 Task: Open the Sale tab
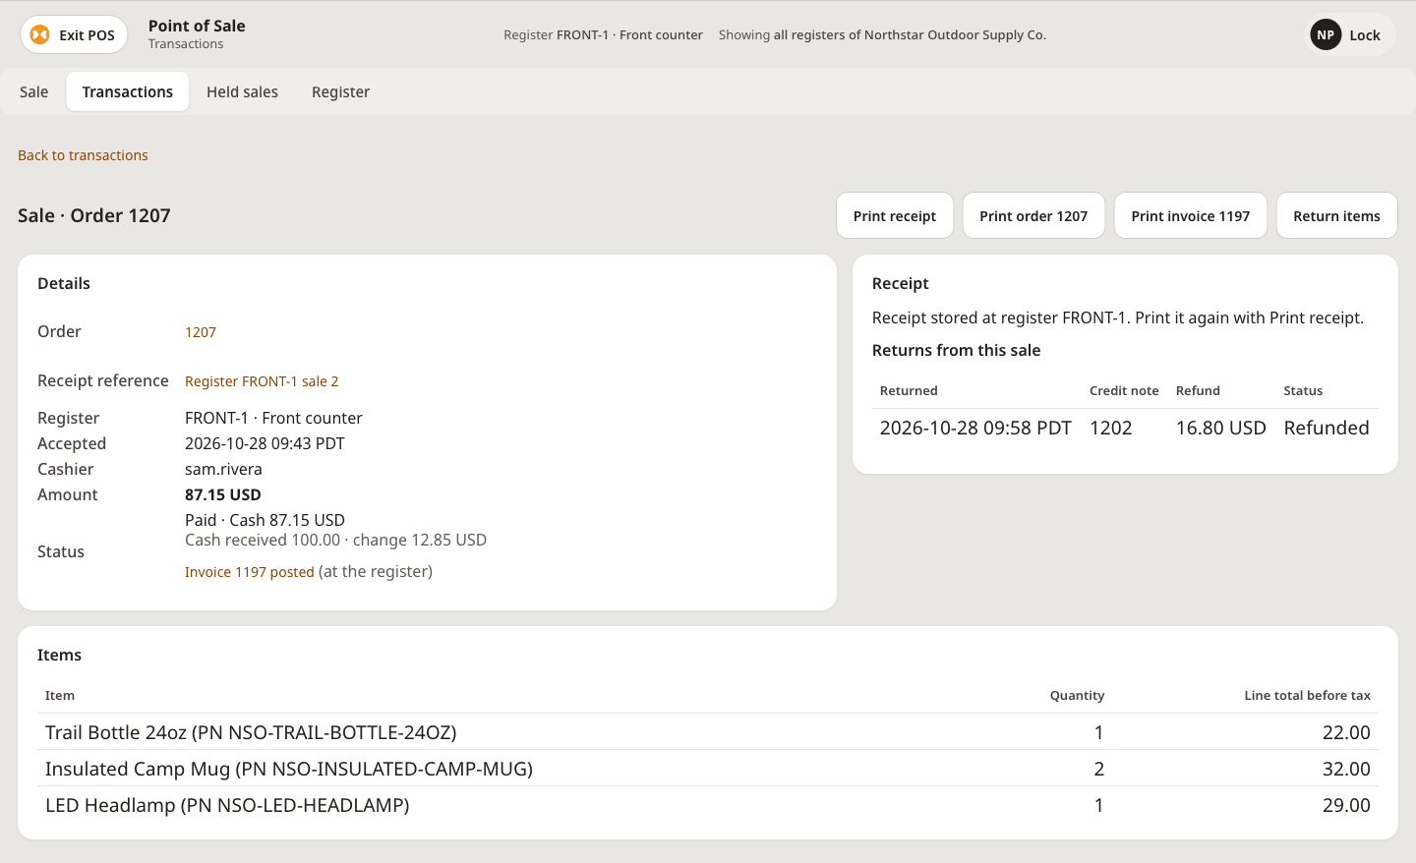[x=33, y=91]
